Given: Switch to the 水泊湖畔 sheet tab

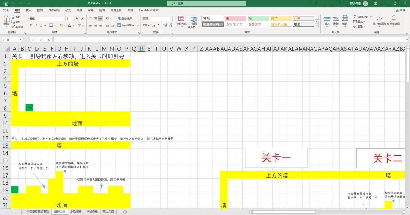Looking at the screenshot, I should click(76, 212).
